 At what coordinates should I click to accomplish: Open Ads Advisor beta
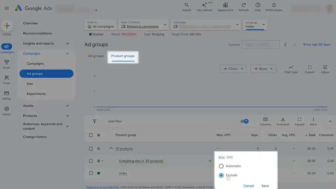(204, 7)
